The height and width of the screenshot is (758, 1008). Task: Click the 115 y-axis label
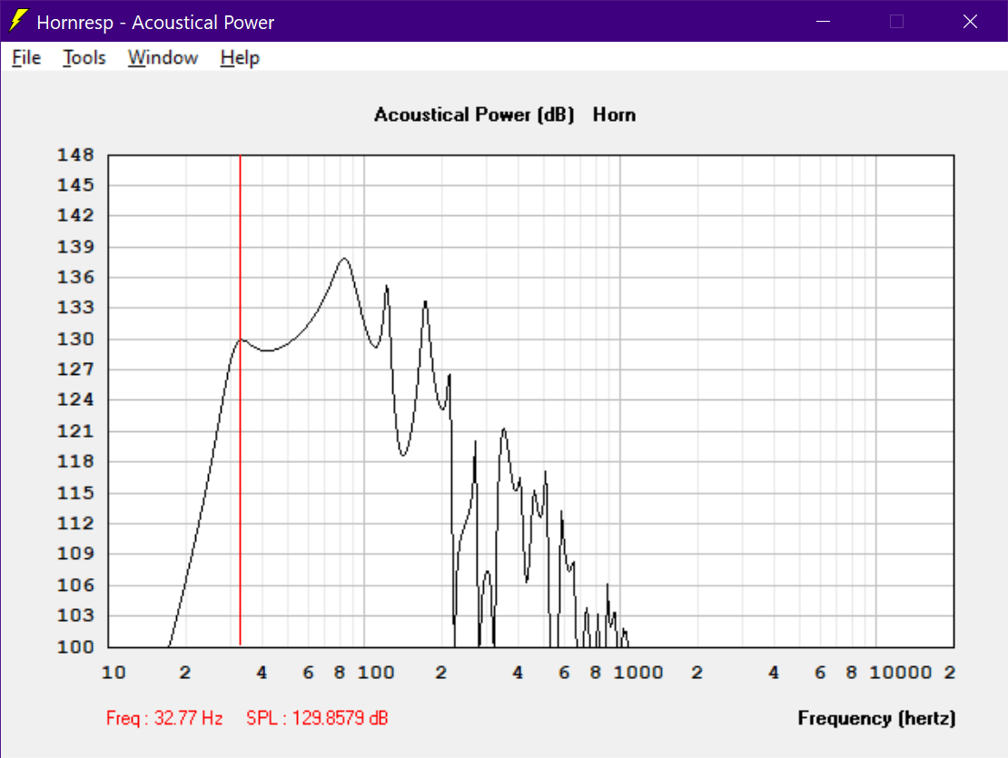click(x=75, y=493)
